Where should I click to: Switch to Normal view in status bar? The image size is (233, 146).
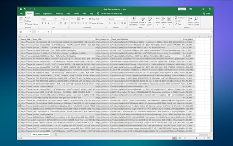pyautogui.click(x=174, y=138)
